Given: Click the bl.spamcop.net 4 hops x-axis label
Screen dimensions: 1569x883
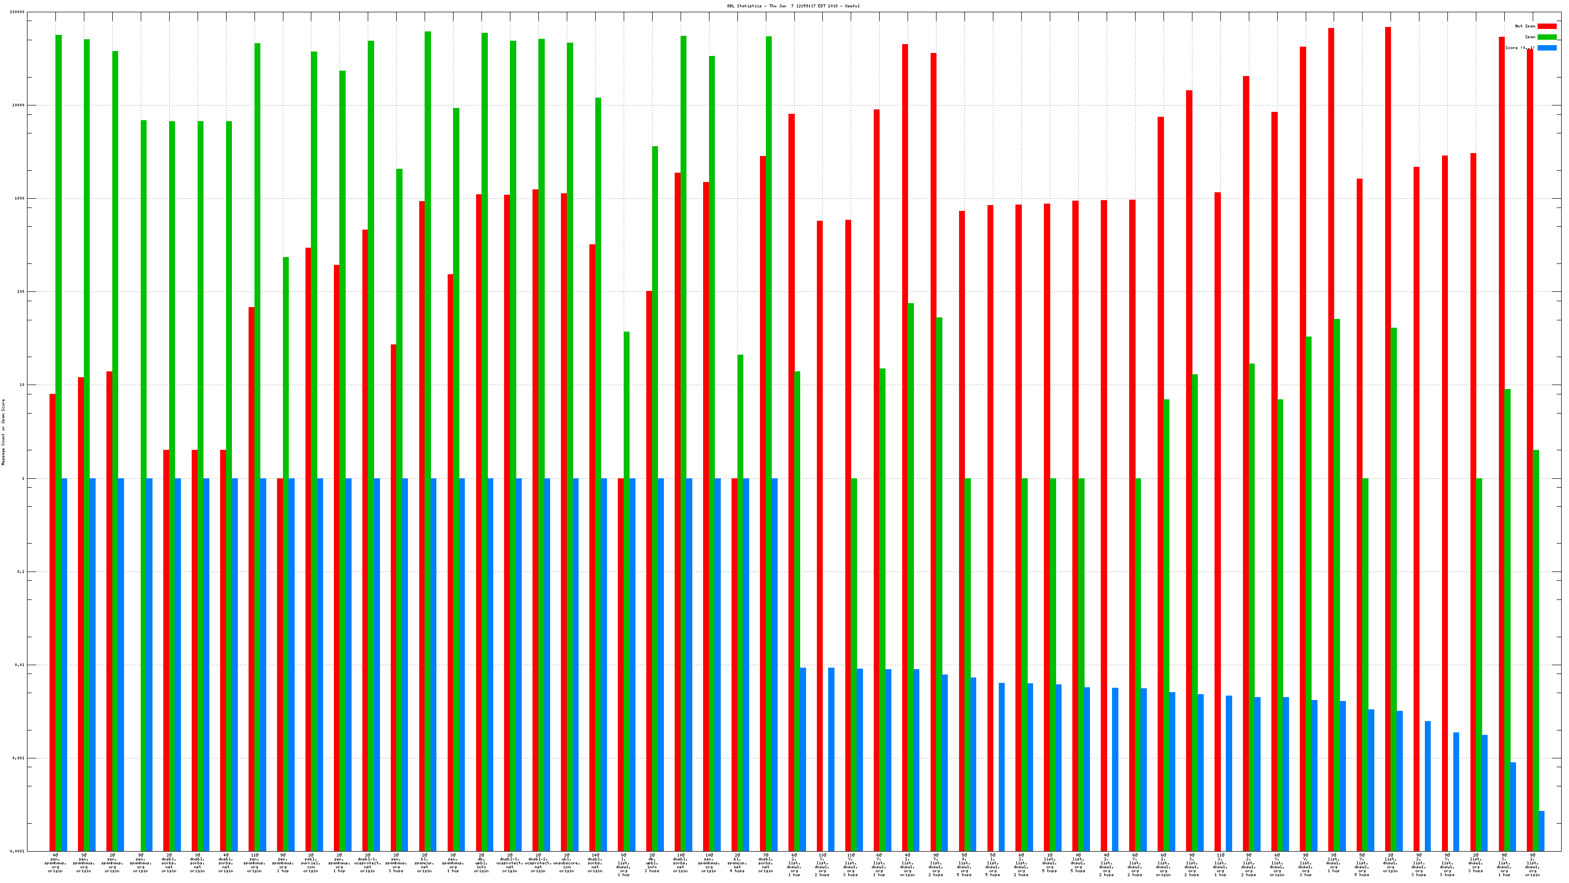Looking at the screenshot, I should 737,863.
